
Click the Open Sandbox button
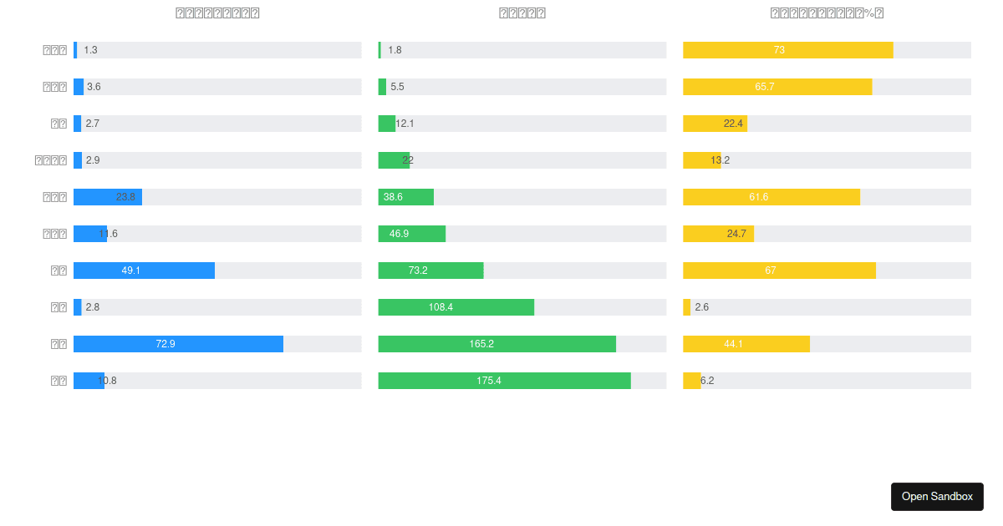(x=937, y=496)
